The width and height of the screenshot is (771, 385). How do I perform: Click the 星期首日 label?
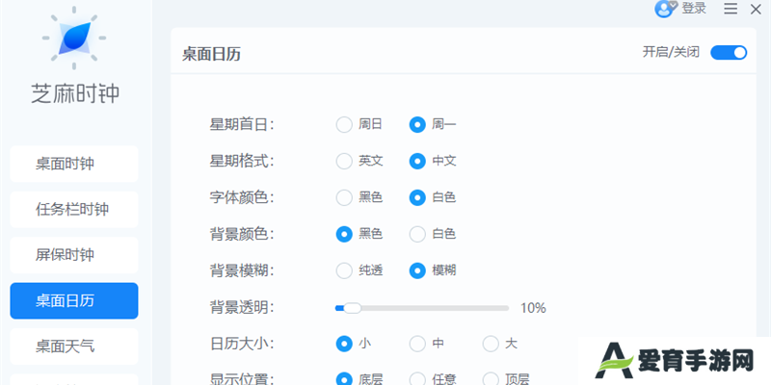click(x=241, y=125)
